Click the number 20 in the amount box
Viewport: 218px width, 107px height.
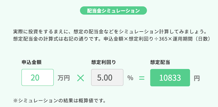pyautogui.click(x=35, y=78)
